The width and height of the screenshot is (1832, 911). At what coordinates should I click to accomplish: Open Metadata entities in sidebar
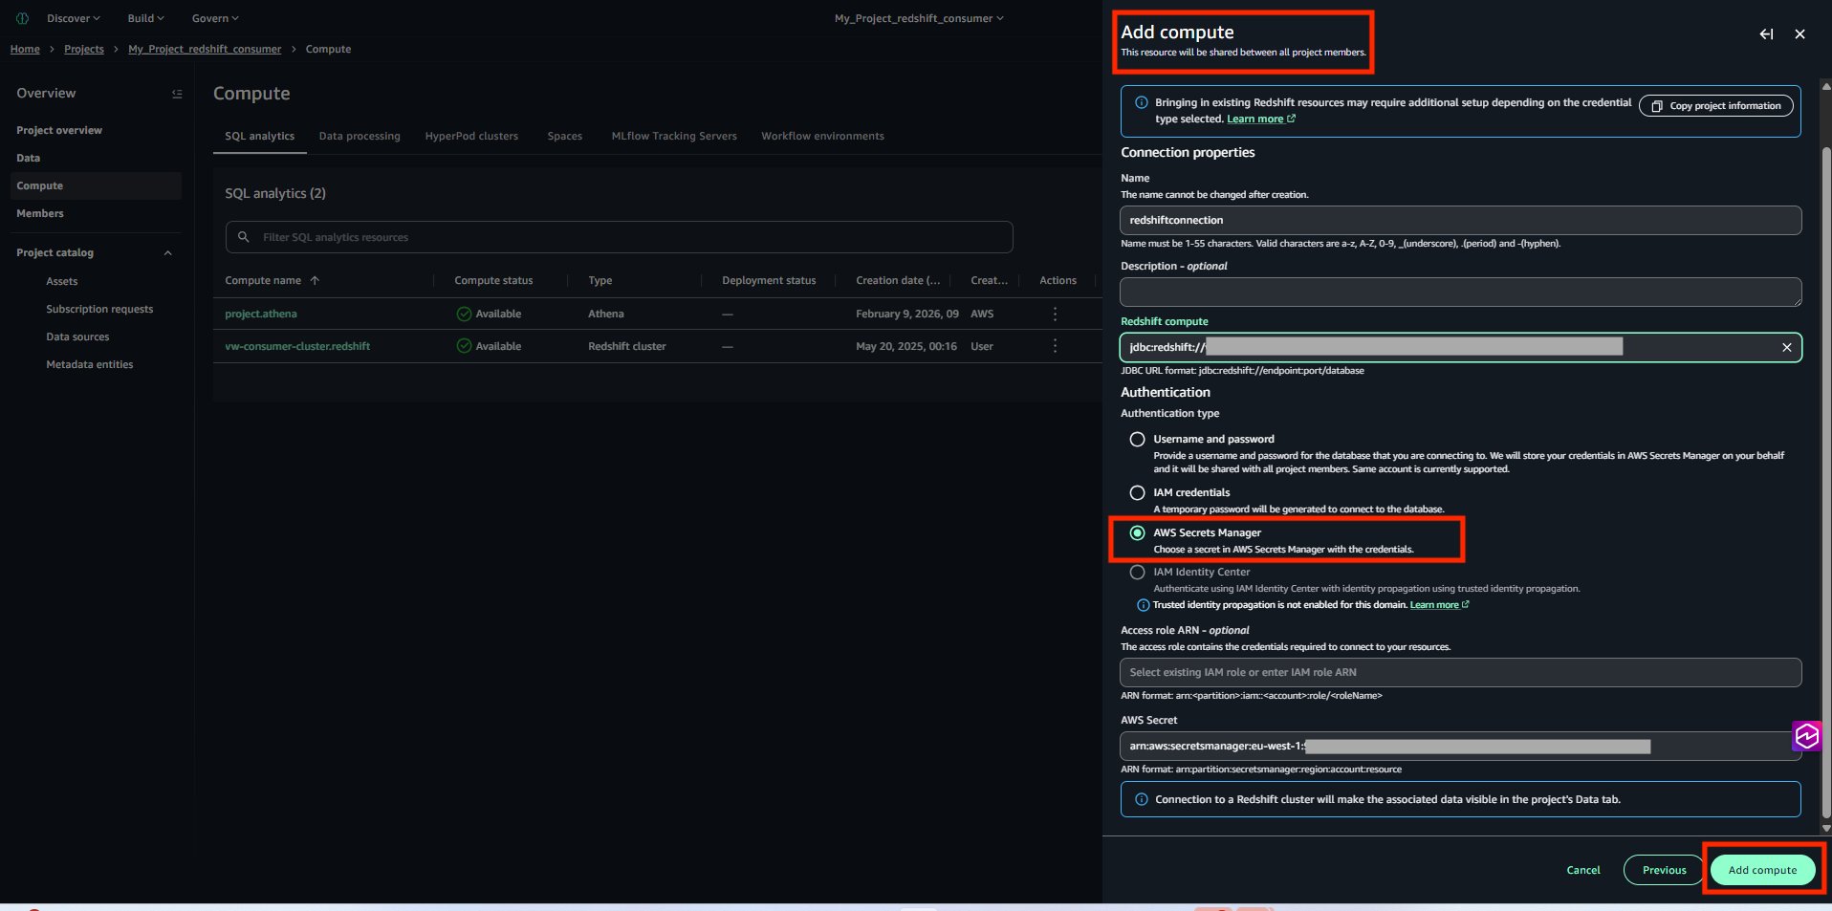[x=90, y=364]
